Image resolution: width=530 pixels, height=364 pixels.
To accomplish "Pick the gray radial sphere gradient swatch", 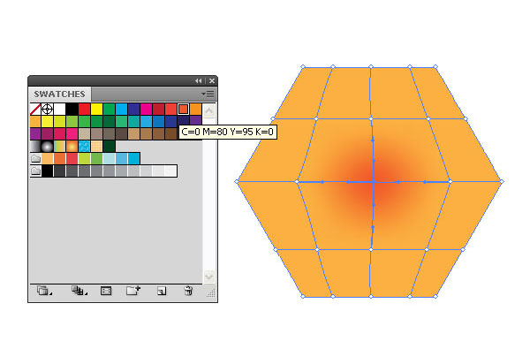I will [x=48, y=146].
